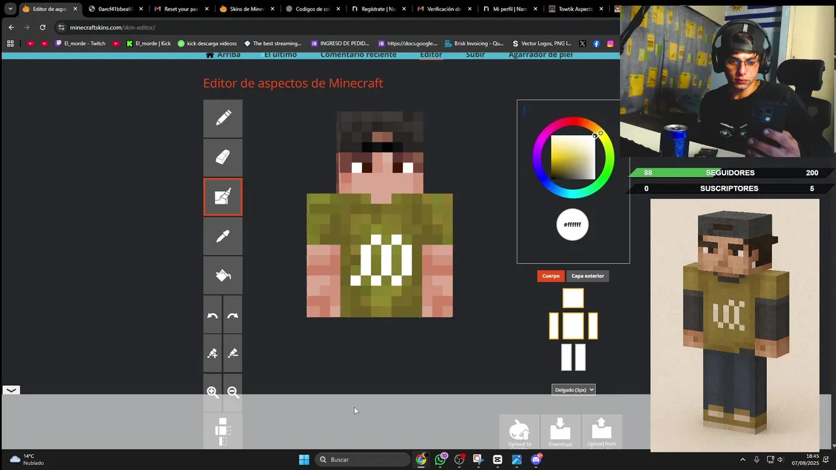This screenshot has height=470, width=836.
Task: Open the Facebook bookmark icon
Action: (596, 44)
